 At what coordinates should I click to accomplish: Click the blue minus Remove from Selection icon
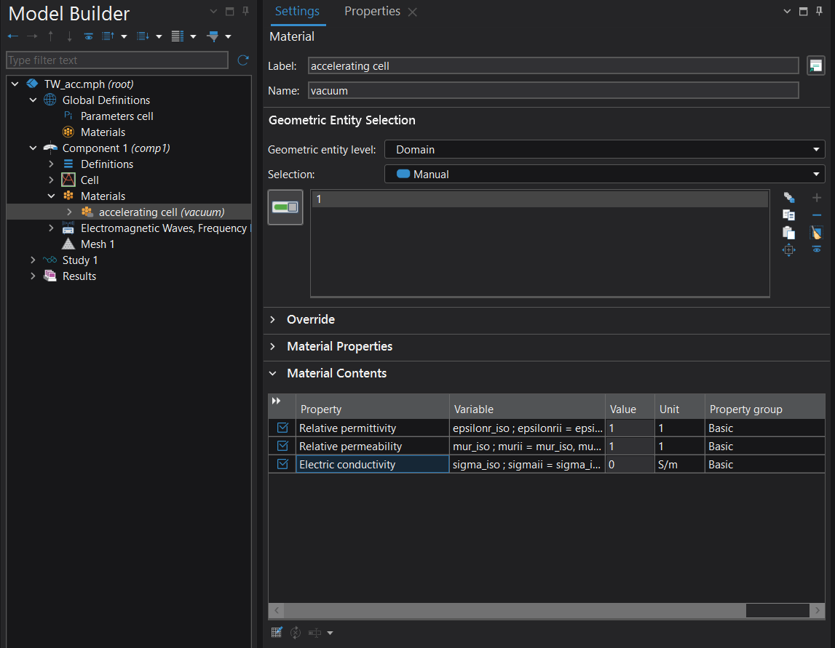tap(817, 215)
